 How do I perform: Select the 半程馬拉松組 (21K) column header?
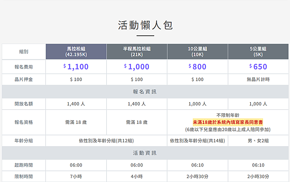point(137,52)
